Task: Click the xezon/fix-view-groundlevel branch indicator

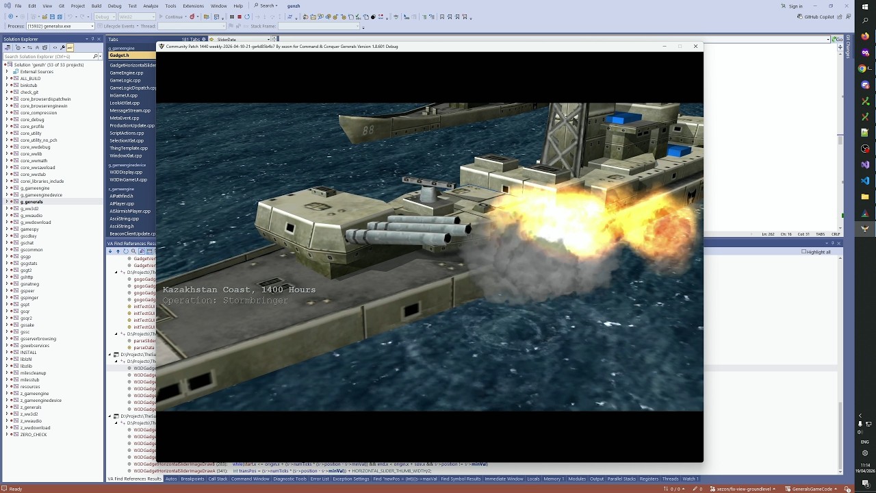Action: coord(743,489)
